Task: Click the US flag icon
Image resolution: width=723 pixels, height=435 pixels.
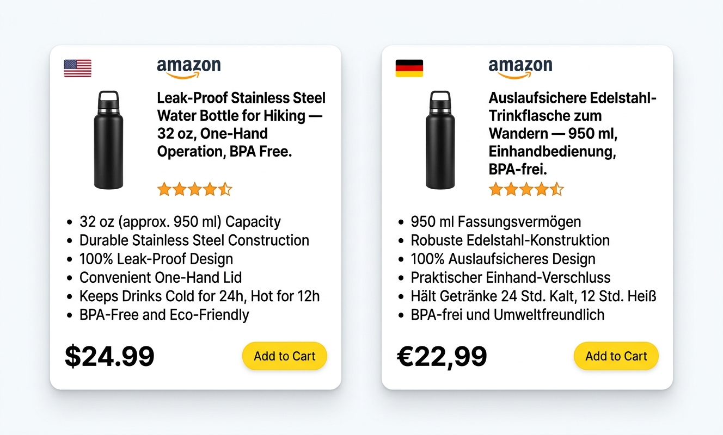Action: (77, 67)
